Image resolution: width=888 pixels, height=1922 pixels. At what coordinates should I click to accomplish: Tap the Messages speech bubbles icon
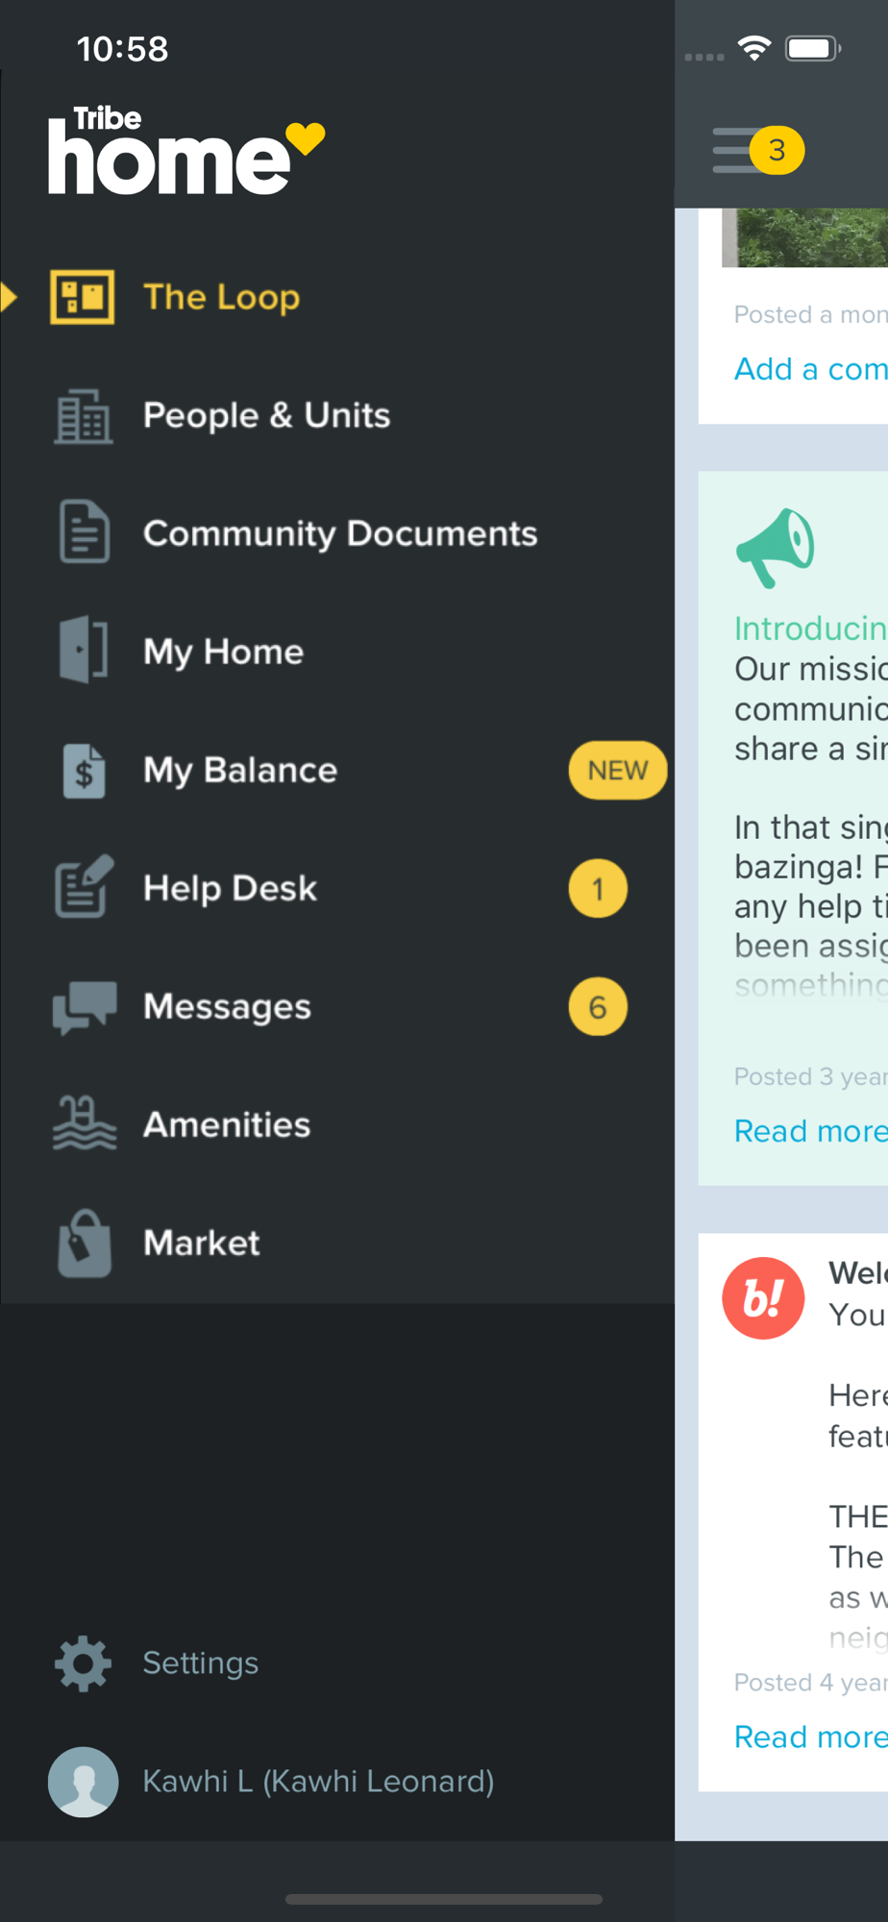point(85,1007)
